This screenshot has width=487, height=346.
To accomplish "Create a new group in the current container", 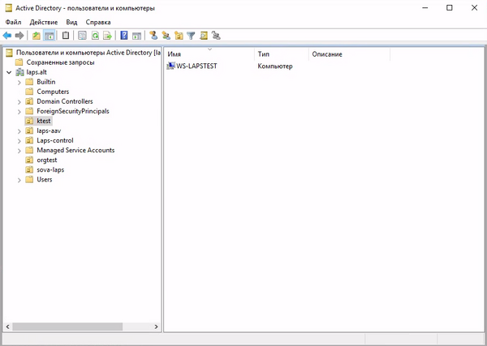I will (x=166, y=36).
